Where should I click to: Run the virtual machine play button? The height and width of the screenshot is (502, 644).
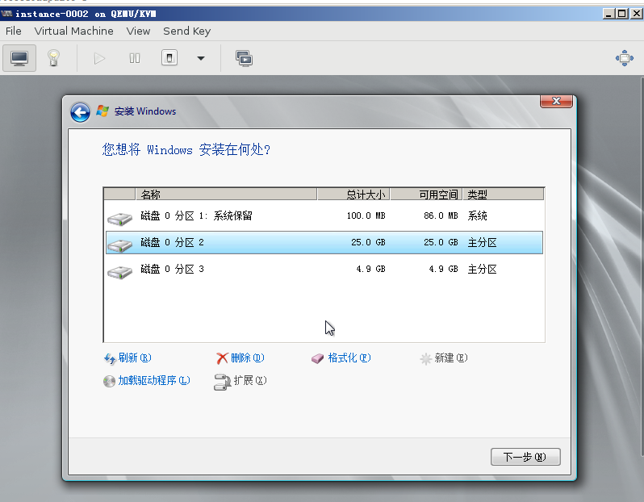pyautogui.click(x=99, y=58)
